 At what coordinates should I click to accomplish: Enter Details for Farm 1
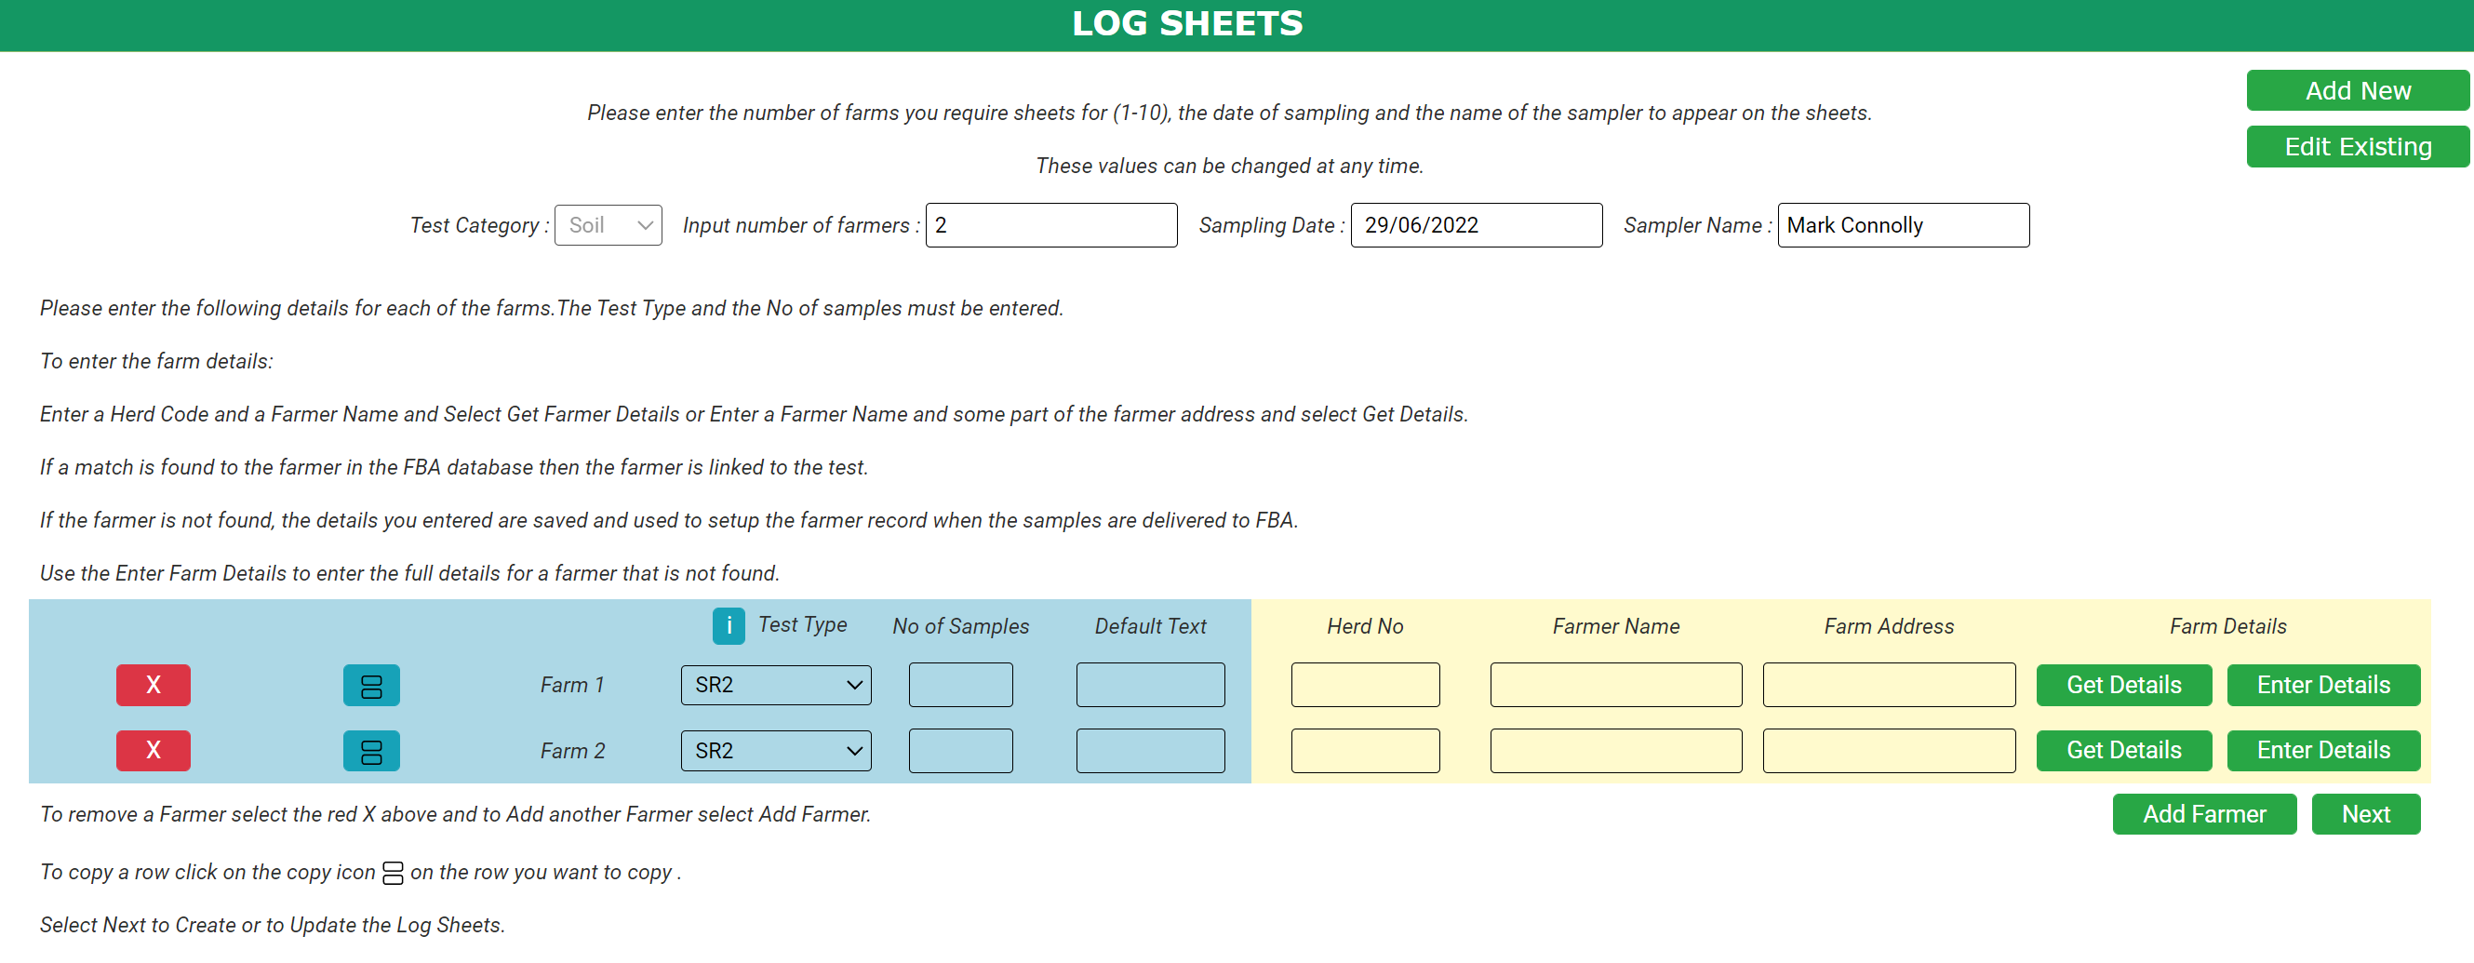[2323, 685]
